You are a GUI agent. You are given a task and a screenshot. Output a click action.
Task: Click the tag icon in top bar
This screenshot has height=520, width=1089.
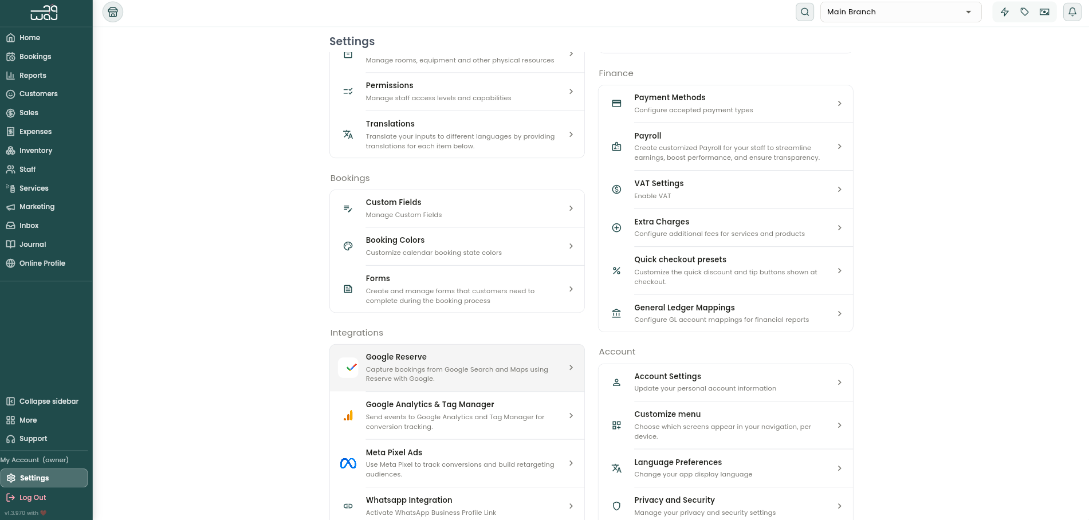[x=1025, y=12]
